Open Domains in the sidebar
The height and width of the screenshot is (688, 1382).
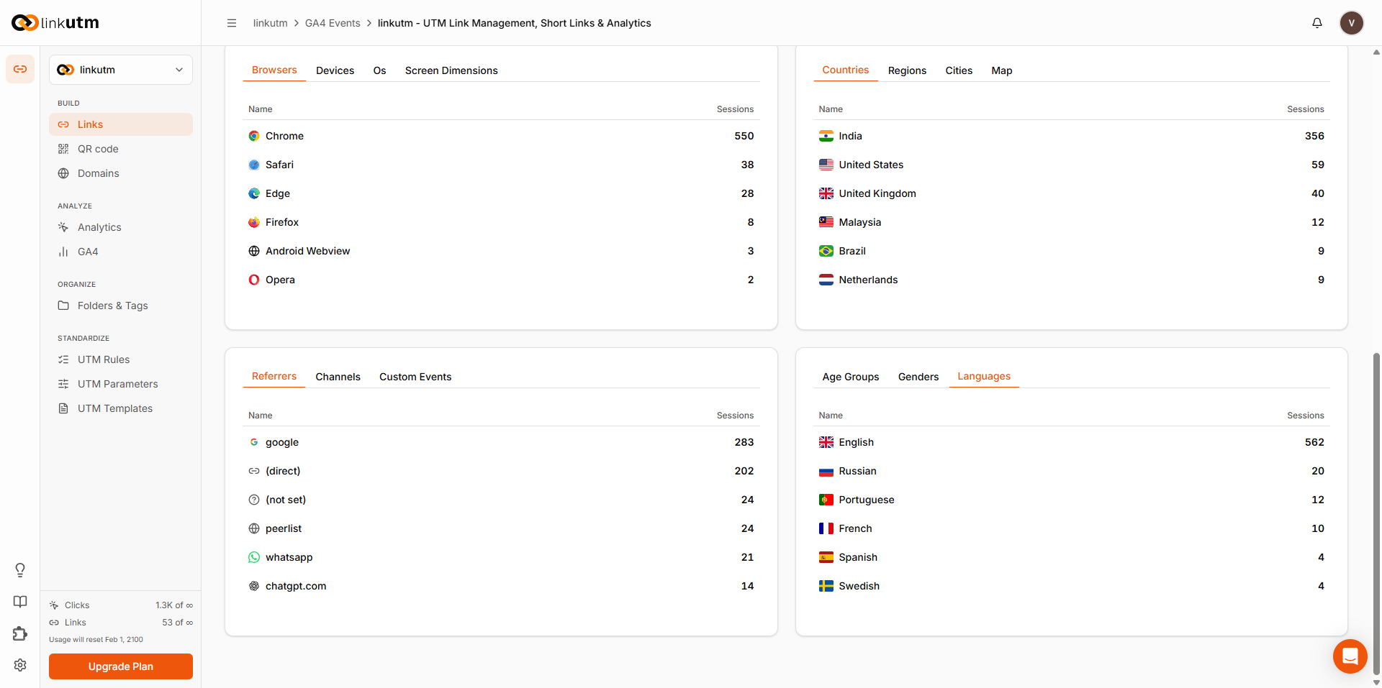[x=121, y=173]
